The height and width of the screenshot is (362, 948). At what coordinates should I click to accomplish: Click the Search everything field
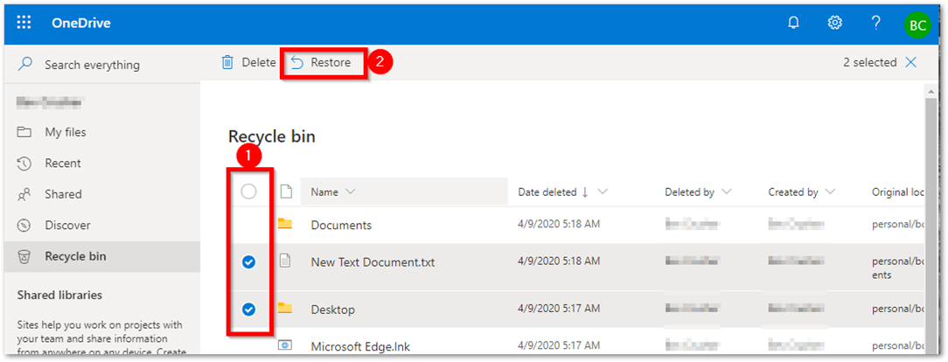92,65
